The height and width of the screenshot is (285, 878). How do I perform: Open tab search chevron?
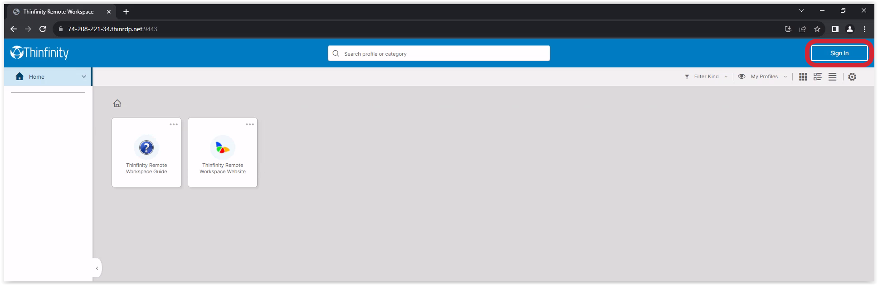801,10
